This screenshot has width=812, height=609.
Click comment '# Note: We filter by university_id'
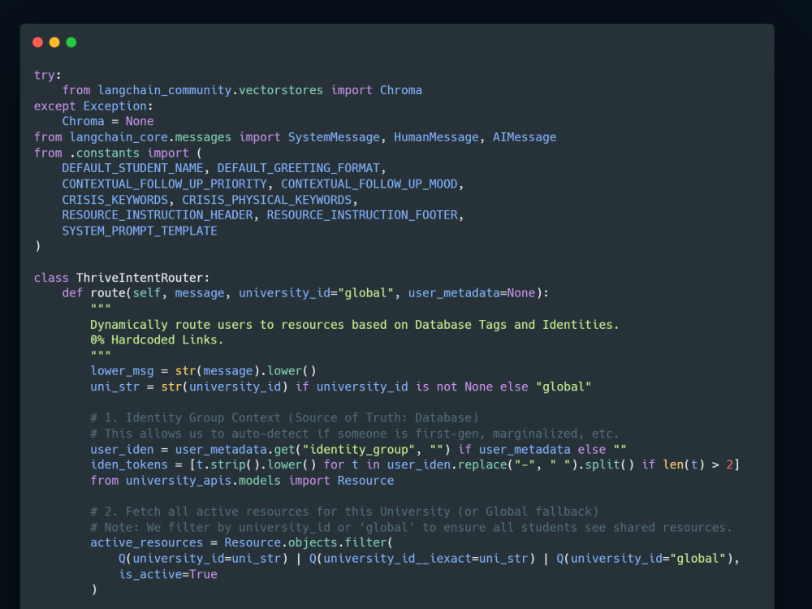point(411,527)
